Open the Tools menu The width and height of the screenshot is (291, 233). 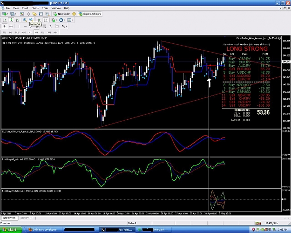[x=45, y=8]
